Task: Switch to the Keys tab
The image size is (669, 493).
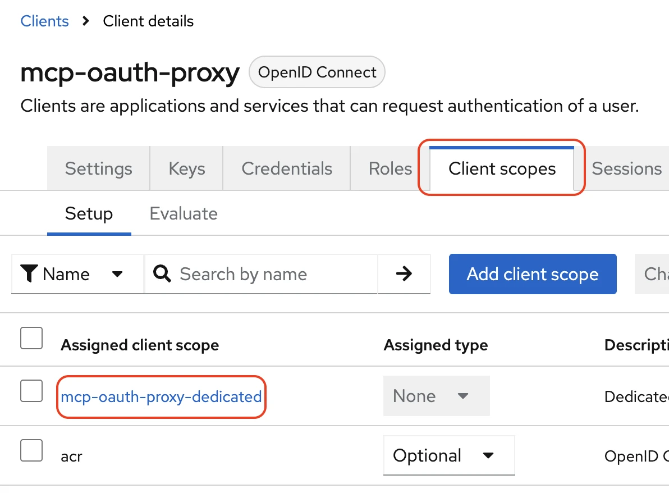Action: click(x=186, y=168)
